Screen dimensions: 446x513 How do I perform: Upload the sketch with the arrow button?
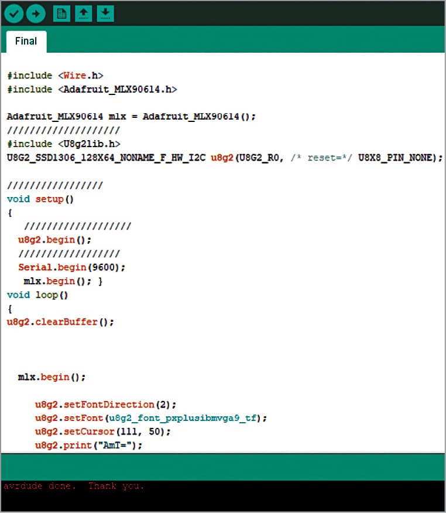tap(36, 13)
